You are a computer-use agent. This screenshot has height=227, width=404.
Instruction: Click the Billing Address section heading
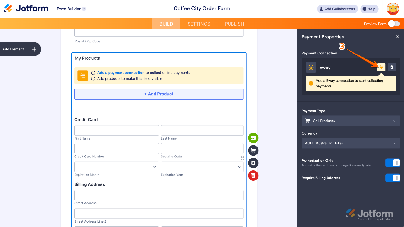89,184
